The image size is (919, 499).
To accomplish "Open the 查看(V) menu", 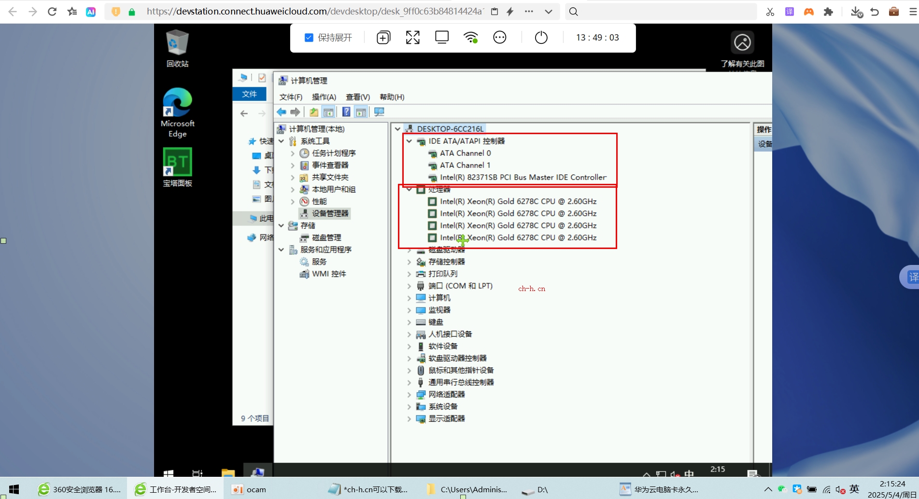I will (357, 97).
